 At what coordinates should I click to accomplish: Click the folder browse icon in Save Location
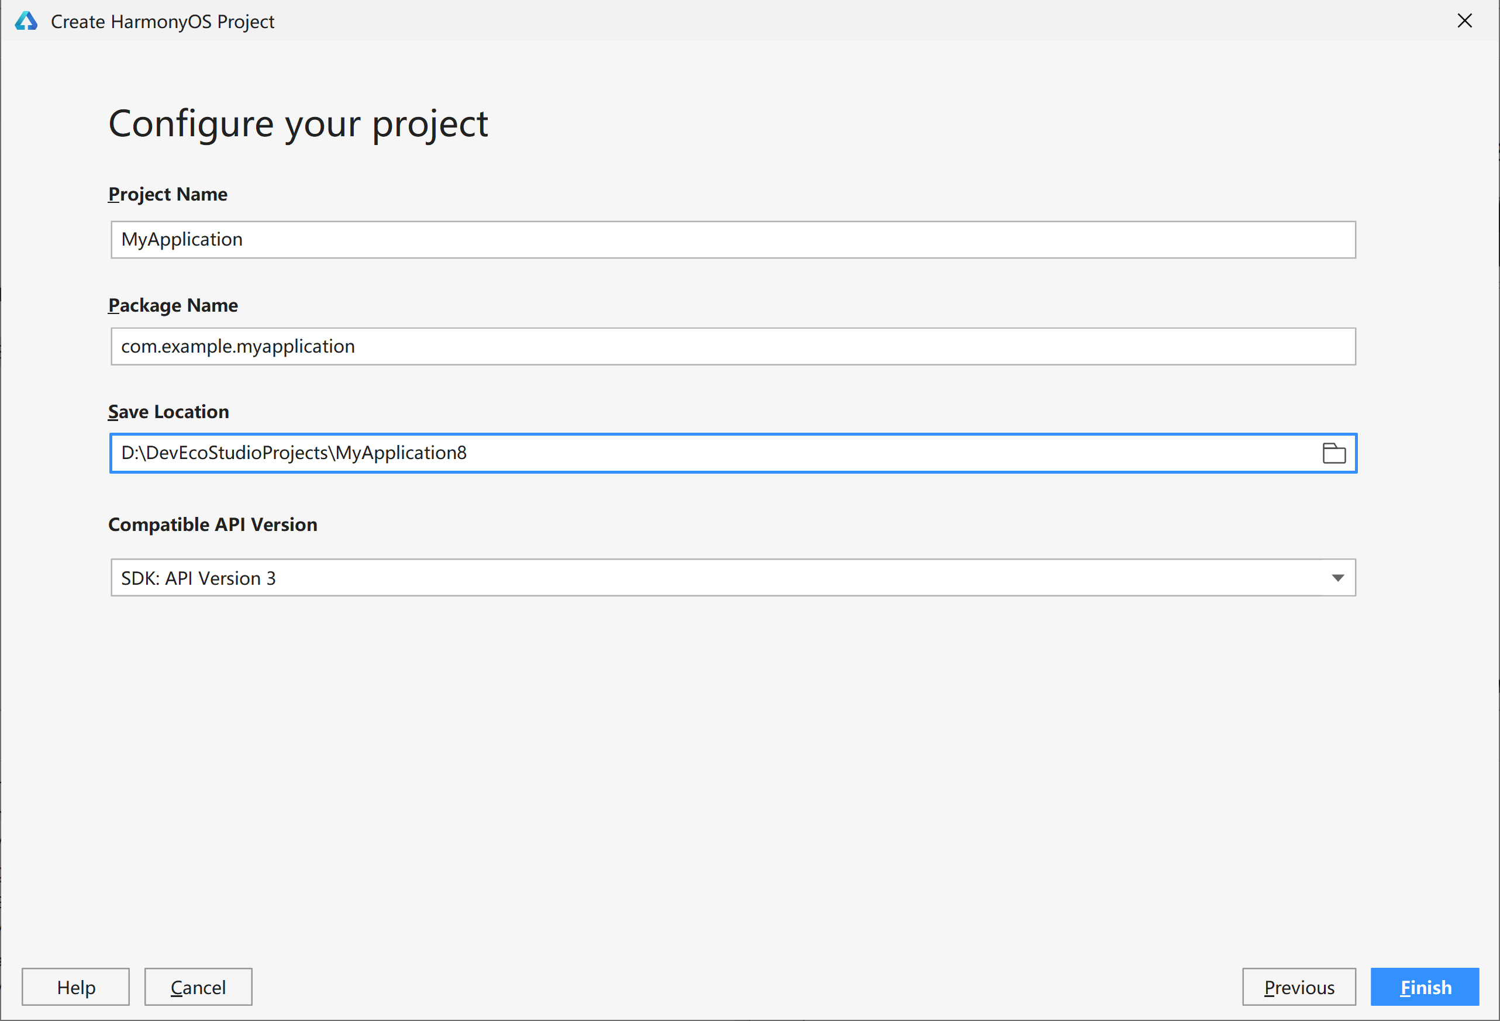tap(1333, 453)
